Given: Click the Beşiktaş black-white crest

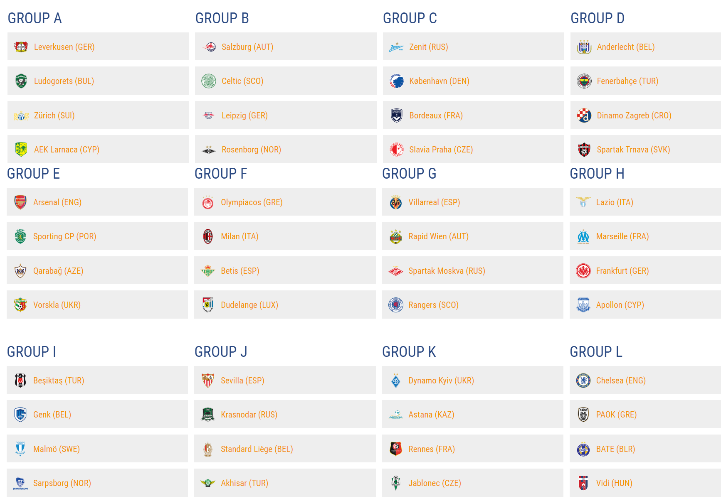Looking at the screenshot, I should tap(20, 381).
